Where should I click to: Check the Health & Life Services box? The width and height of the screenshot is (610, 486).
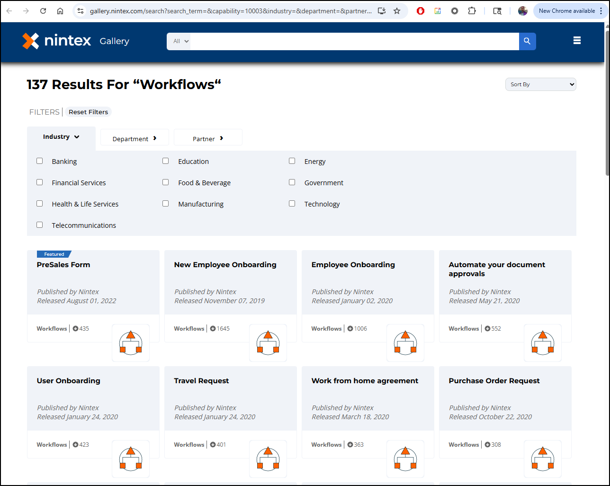point(40,204)
